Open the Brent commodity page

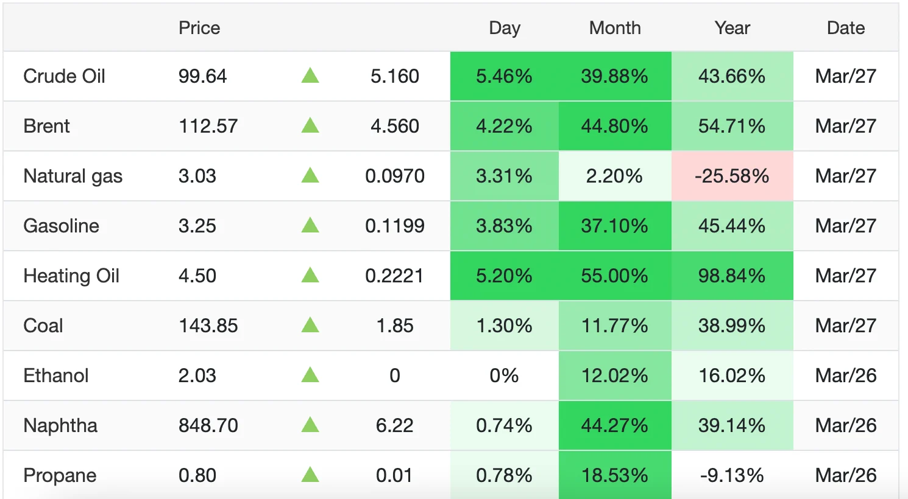46,126
